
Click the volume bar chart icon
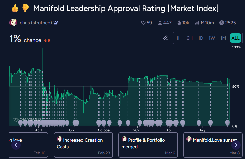click(x=197, y=23)
